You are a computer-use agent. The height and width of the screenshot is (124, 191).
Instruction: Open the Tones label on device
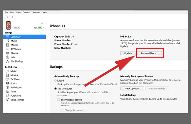click(x=14, y=91)
